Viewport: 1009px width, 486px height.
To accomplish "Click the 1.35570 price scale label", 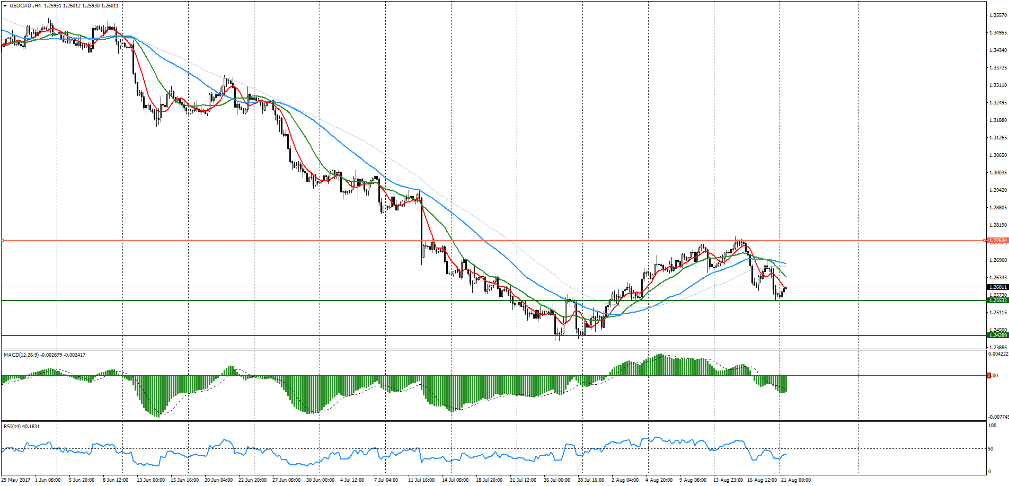I will point(998,15).
